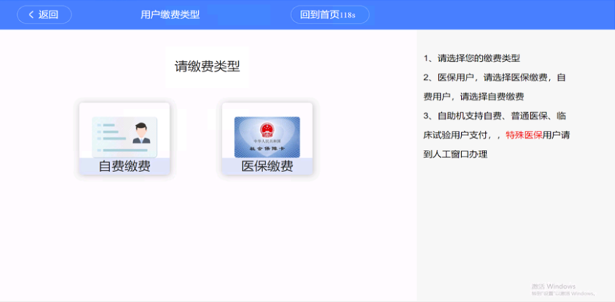Choose the 自费缴费 label
The image size is (615, 302).
pyautogui.click(x=124, y=166)
